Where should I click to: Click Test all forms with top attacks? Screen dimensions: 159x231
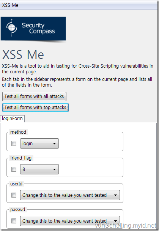pyautogui.click(x=35, y=108)
